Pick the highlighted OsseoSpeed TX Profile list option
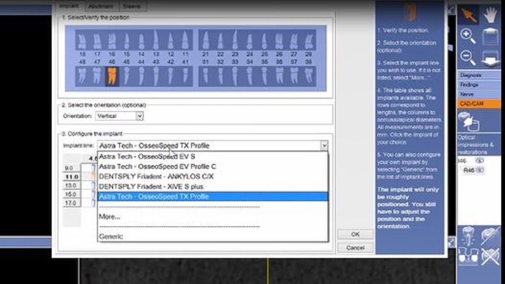Screen dimensions: 505x284 click(213, 196)
